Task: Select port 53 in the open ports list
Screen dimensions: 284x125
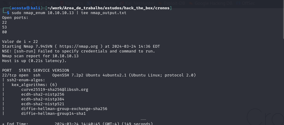Action: [4, 27]
